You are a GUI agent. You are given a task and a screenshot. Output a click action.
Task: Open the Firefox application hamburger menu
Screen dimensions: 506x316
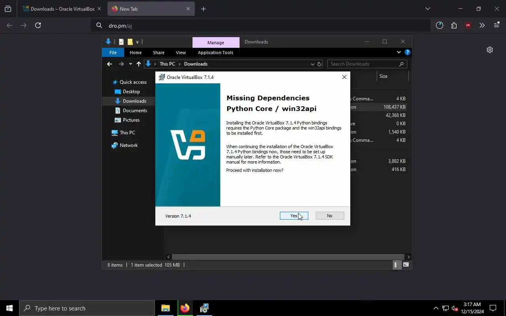point(497,25)
